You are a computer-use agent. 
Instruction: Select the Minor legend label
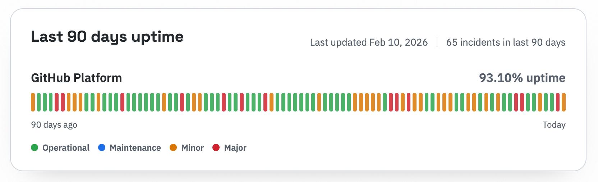point(192,148)
